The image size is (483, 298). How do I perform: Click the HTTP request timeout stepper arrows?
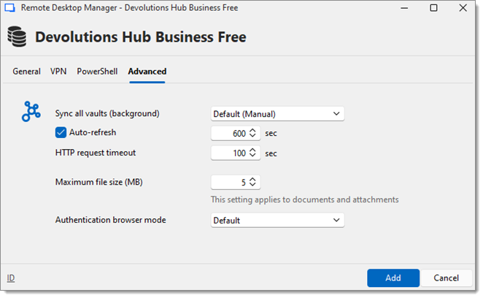pyautogui.click(x=252, y=153)
